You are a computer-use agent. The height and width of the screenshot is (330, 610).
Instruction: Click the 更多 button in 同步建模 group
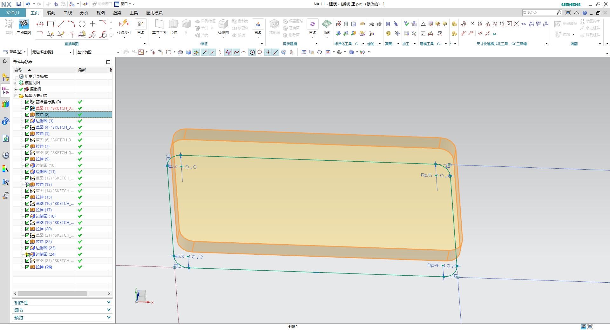(x=313, y=28)
